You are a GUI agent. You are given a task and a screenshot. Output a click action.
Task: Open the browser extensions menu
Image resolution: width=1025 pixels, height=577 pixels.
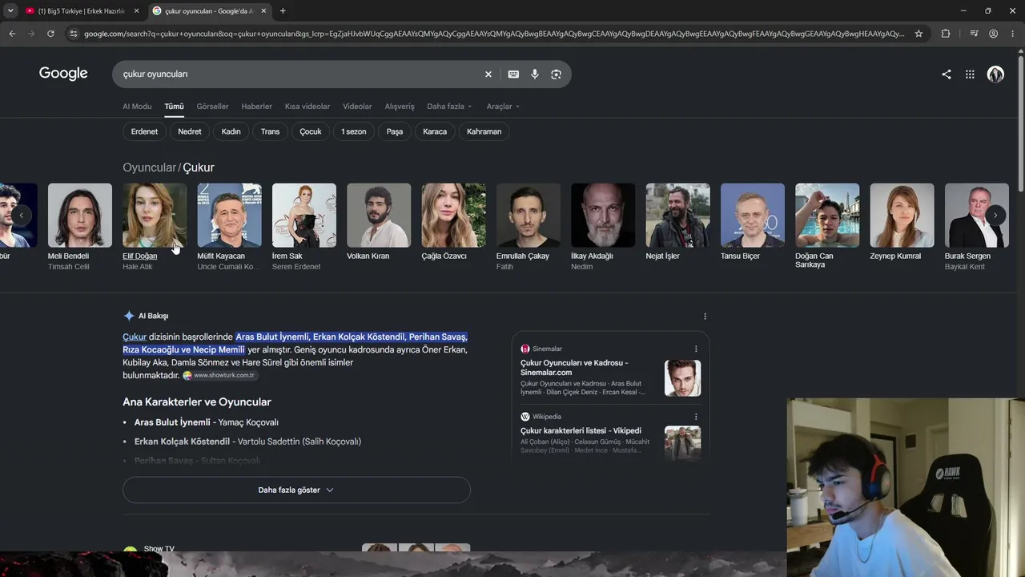point(946,34)
